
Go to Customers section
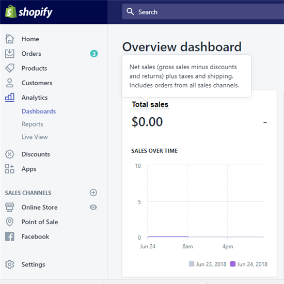coord(37,83)
